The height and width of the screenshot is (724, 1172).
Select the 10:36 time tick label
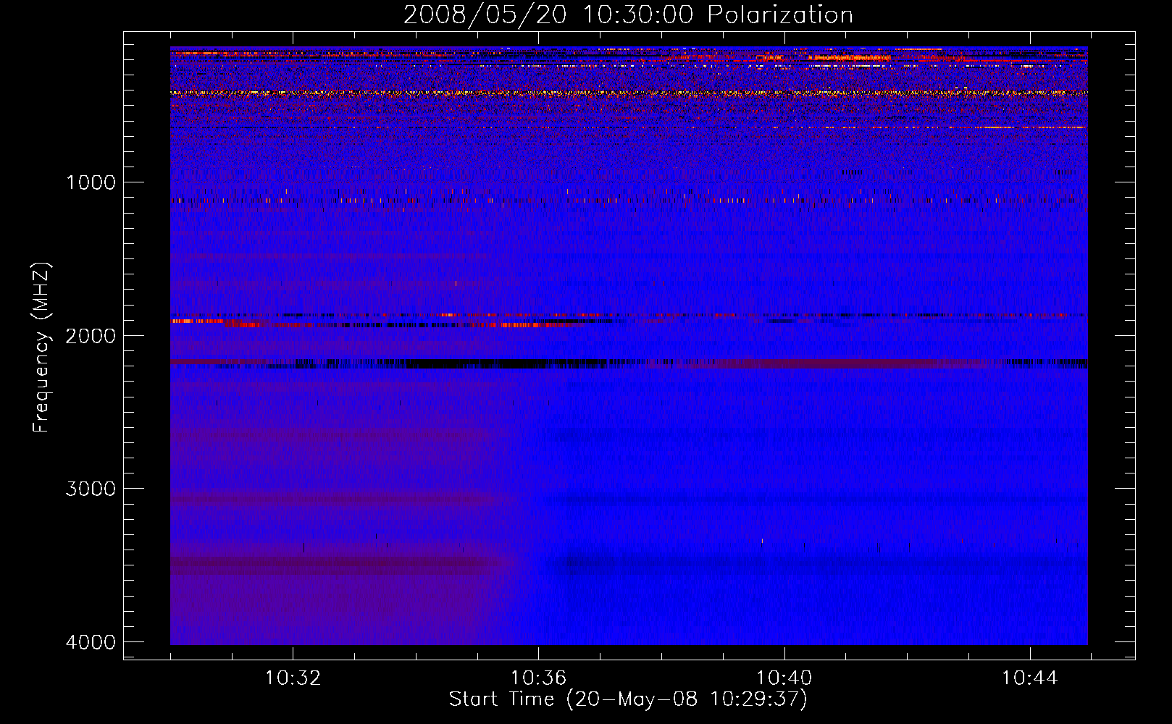coord(538,678)
